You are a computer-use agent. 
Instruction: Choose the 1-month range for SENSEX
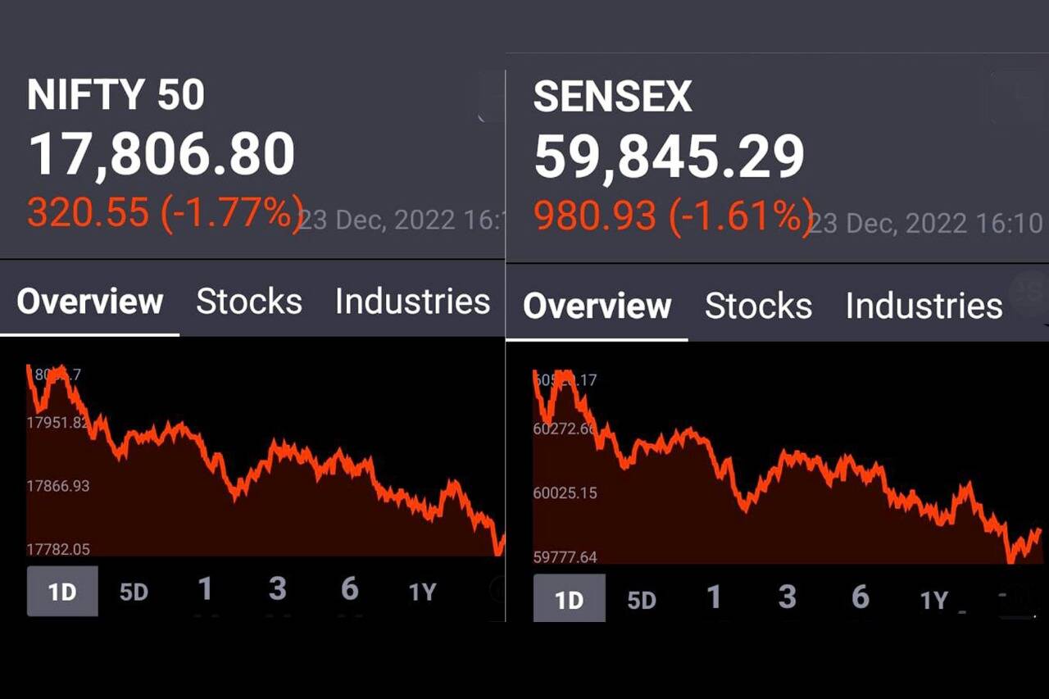pos(714,598)
